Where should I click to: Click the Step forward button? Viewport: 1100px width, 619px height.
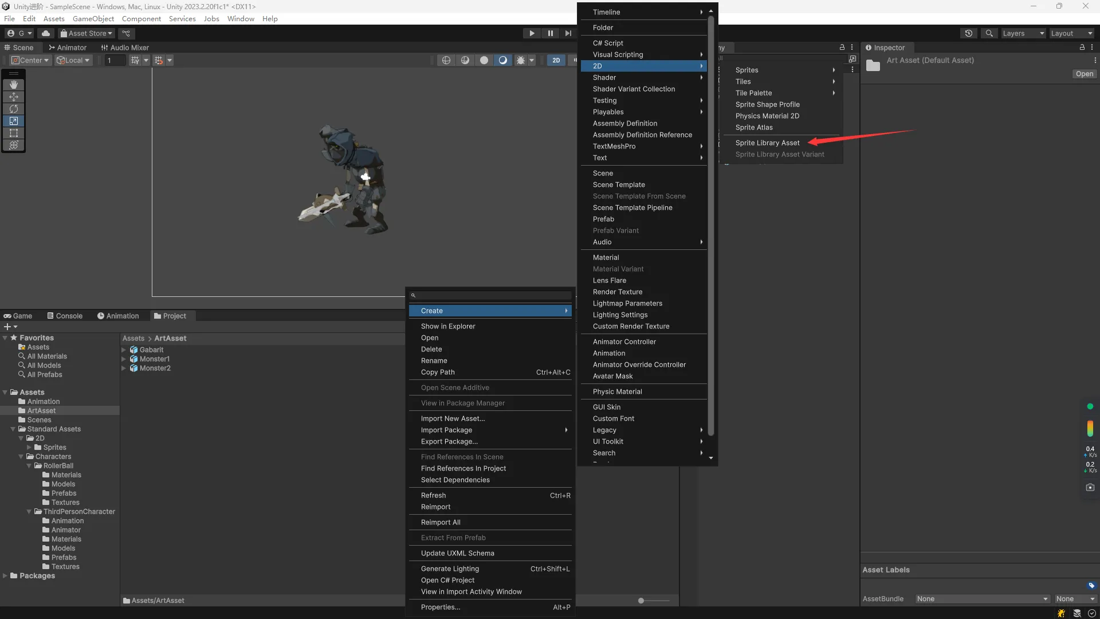click(568, 33)
